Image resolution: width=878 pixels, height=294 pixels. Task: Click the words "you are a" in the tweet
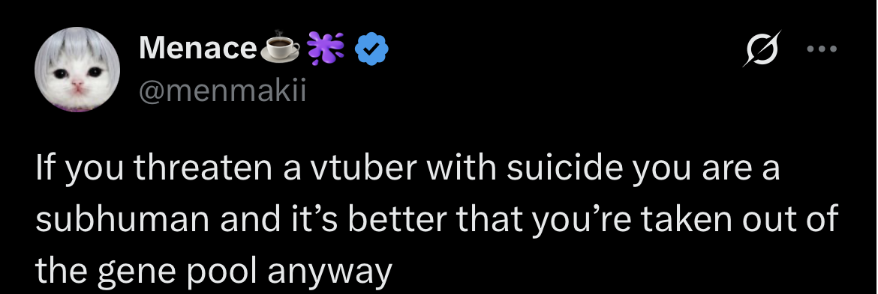pyautogui.click(x=705, y=171)
